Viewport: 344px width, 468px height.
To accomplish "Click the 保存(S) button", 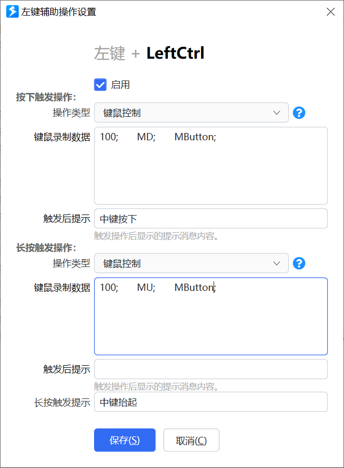I will click(x=125, y=439).
